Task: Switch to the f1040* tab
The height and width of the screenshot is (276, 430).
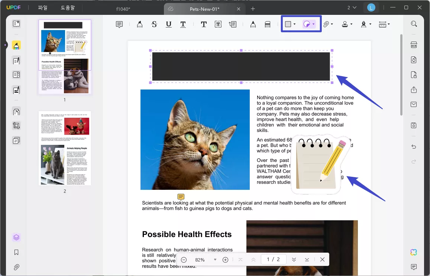Action: click(123, 9)
